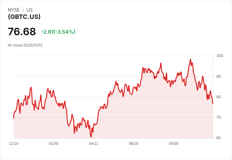Click the At close date text
This screenshot has height=160, width=232.
click(25, 45)
